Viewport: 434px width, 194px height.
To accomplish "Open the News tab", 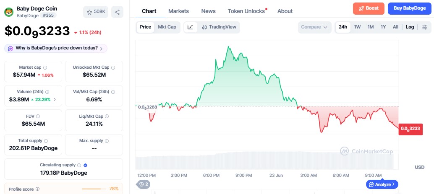I will (209, 11).
